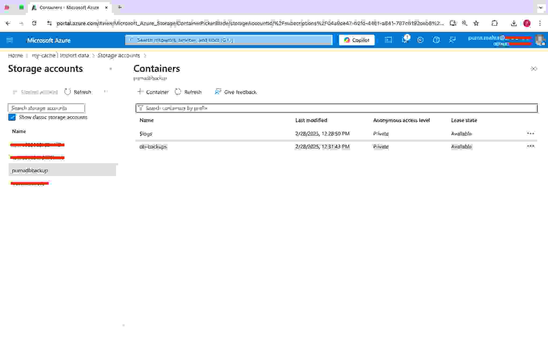548x343 pixels.
Task: Open the notifications bell icon
Action: [405, 40]
